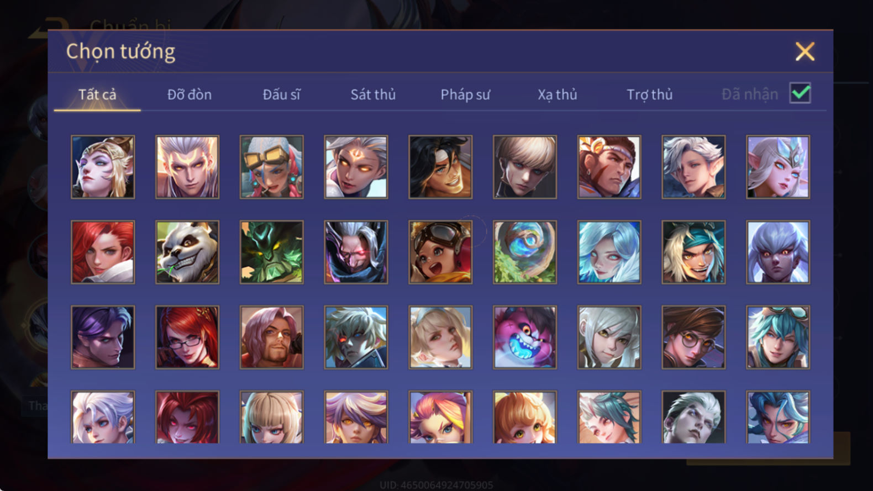
Task: Filter heroes by Sát thủ tab
Action: point(373,94)
